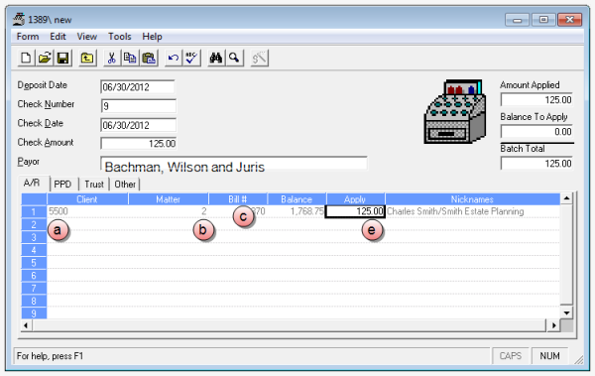The image size is (595, 376).
Task: Click grid horizontal scrollbar right arrow
Action: point(553,325)
